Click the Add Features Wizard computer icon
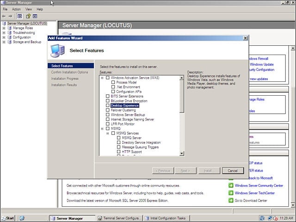 pos(57,50)
